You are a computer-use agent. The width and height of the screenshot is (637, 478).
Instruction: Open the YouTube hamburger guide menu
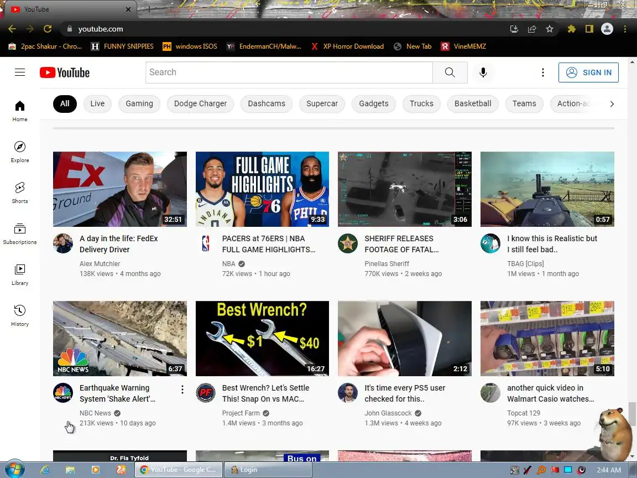coord(20,72)
